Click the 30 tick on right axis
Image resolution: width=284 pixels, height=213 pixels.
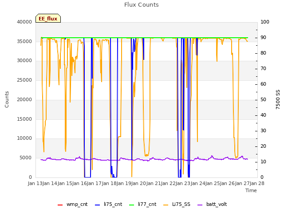tap(263, 131)
